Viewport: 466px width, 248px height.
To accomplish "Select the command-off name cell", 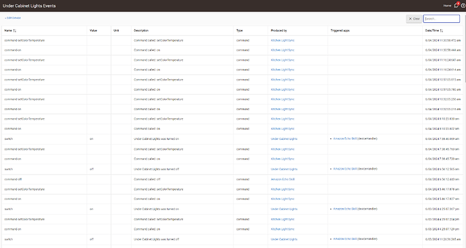I will (x=13, y=179).
